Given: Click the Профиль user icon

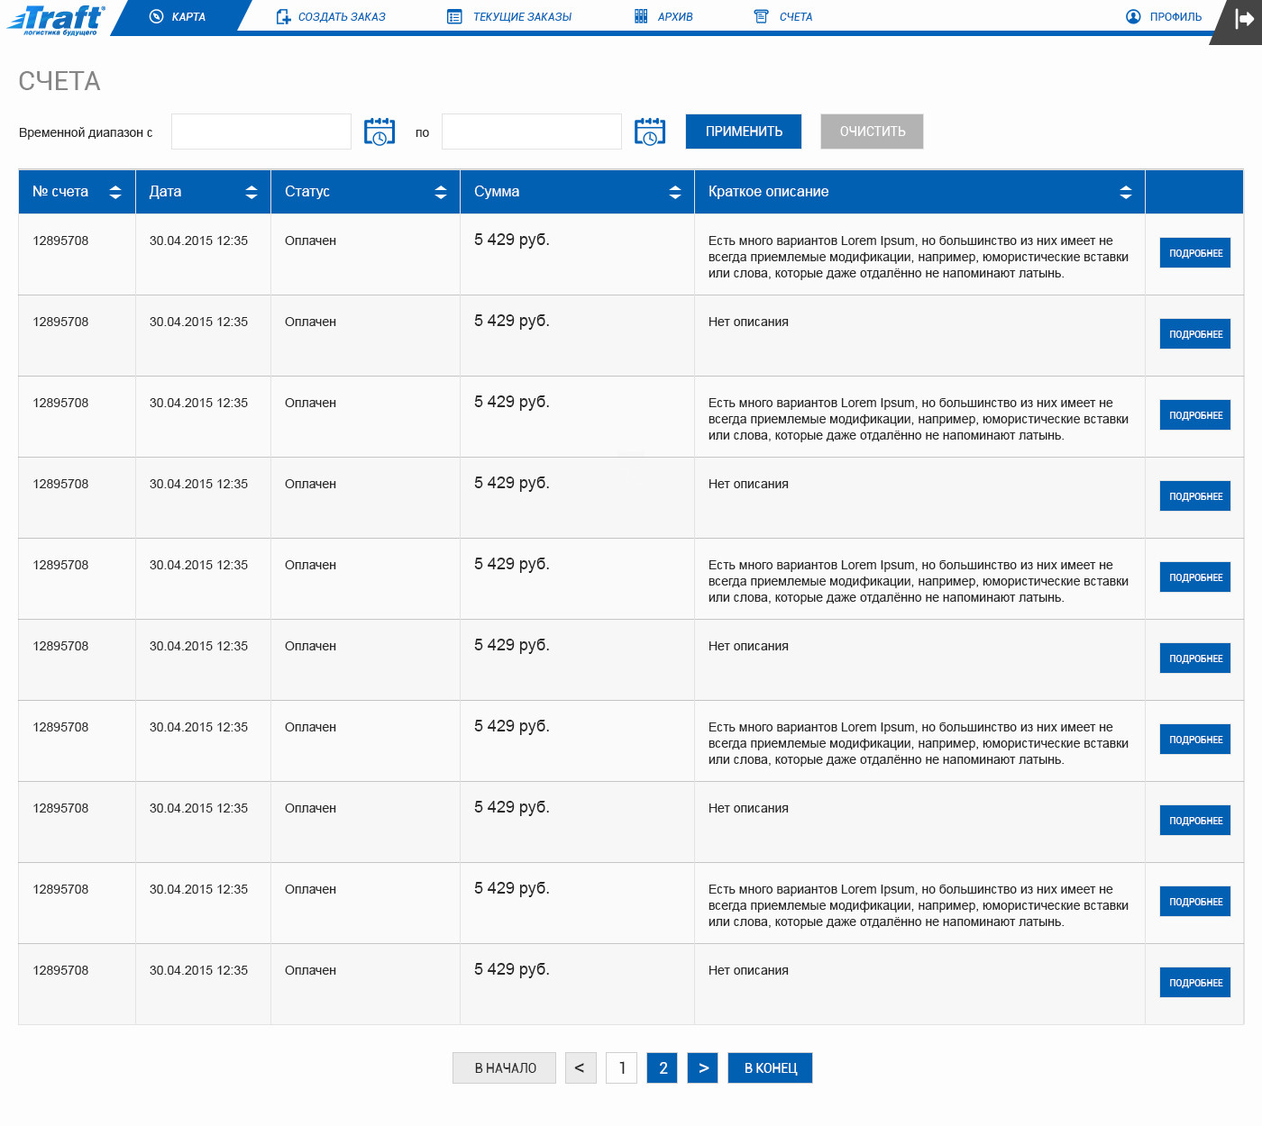Looking at the screenshot, I should 1133,16.
